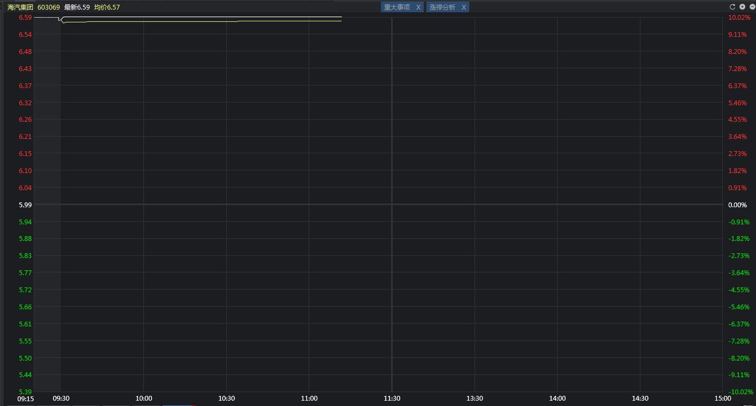The height and width of the screenshot is (406, 756).
Task: Click the 14:00 time axis label
Action: coord(558,398)
